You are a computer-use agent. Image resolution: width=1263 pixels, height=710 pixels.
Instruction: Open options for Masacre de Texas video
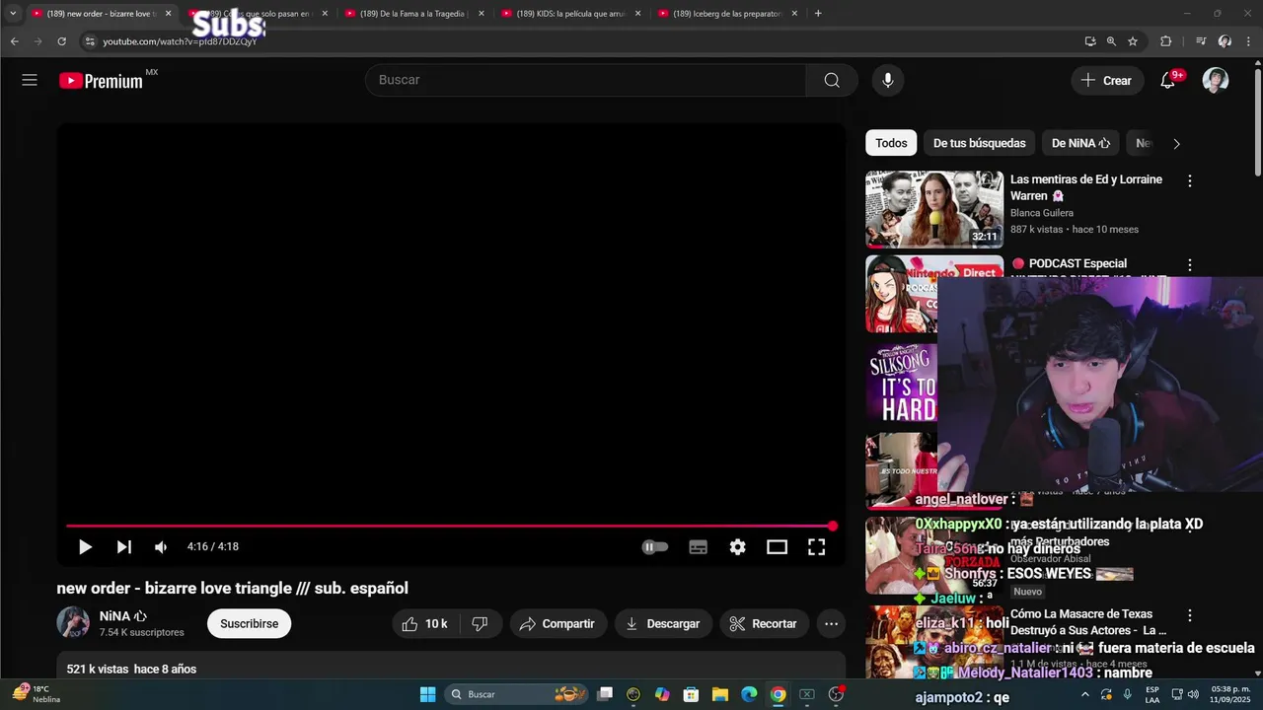click(x=1190, y=614)
